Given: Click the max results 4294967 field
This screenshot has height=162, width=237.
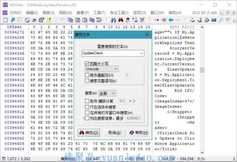Looking at the screenshot, I should pyautogui.click(x=133, y=118).
